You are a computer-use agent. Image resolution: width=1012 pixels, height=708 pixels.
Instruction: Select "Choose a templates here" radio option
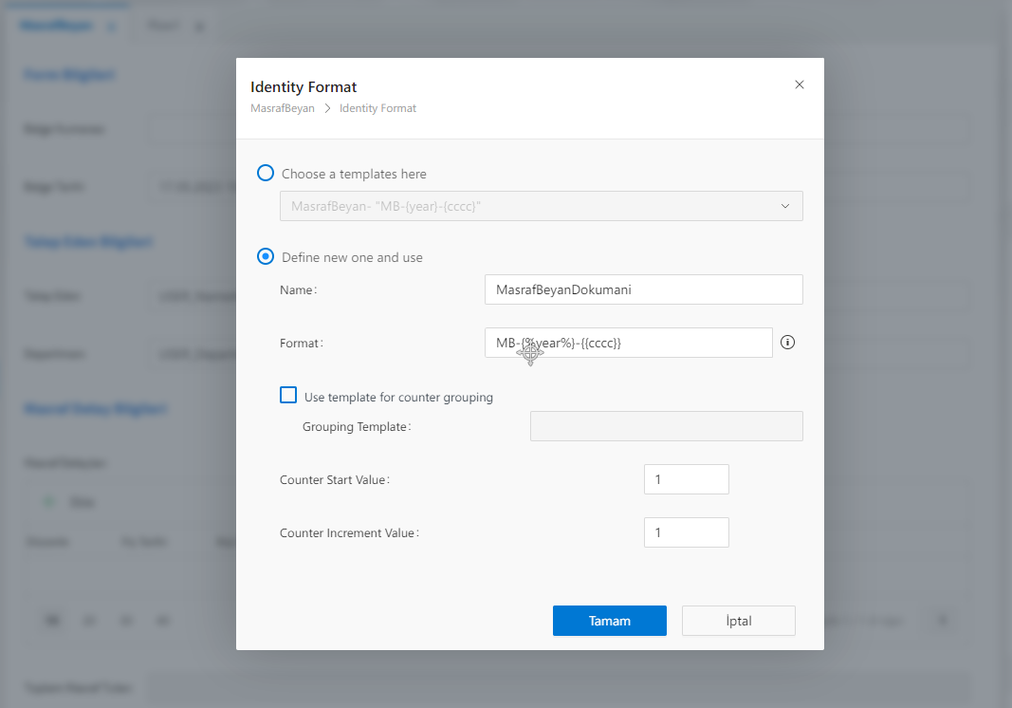click(x=267, y=174)
